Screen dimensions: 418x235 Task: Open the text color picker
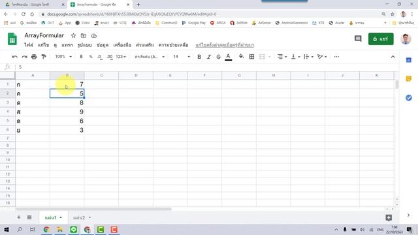[x=228, y=57]
